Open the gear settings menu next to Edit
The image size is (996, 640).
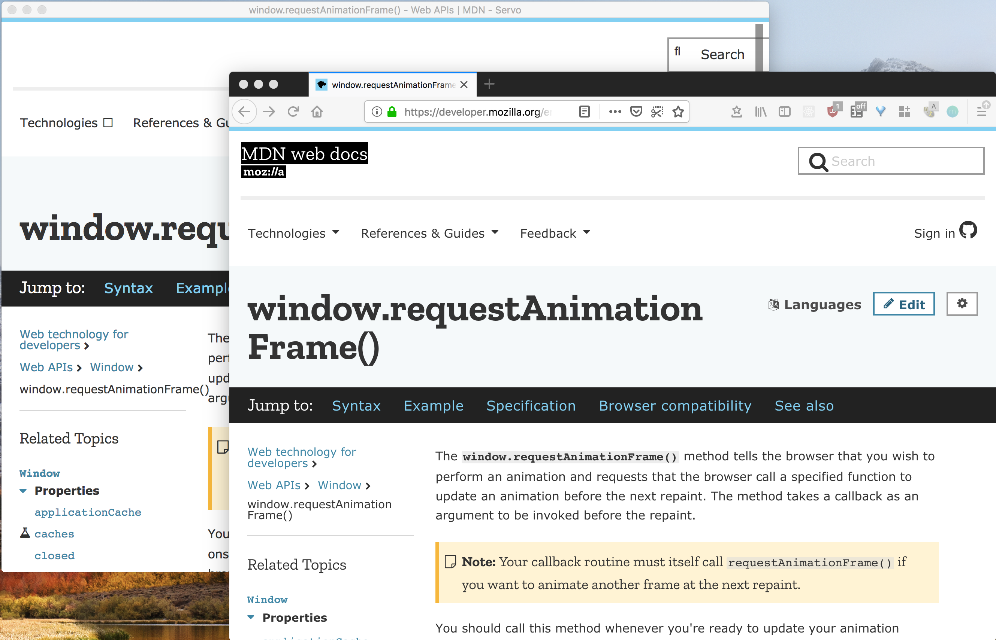point(962,304)
